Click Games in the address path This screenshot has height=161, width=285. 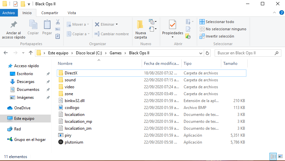coord(115,53)
